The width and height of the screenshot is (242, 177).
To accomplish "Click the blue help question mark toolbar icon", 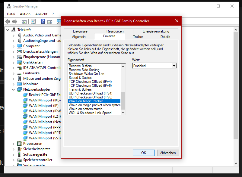I will [x=43, y=21].
